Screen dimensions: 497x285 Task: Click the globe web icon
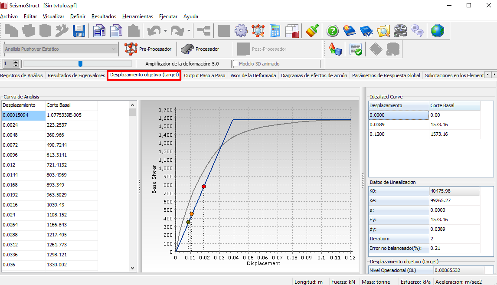[437, 31]
